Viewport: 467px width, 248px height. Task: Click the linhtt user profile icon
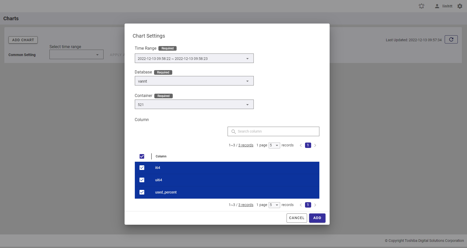[437, 6]
